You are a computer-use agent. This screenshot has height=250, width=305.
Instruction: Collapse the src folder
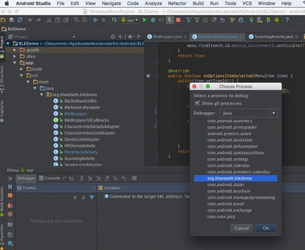[22, 75]
